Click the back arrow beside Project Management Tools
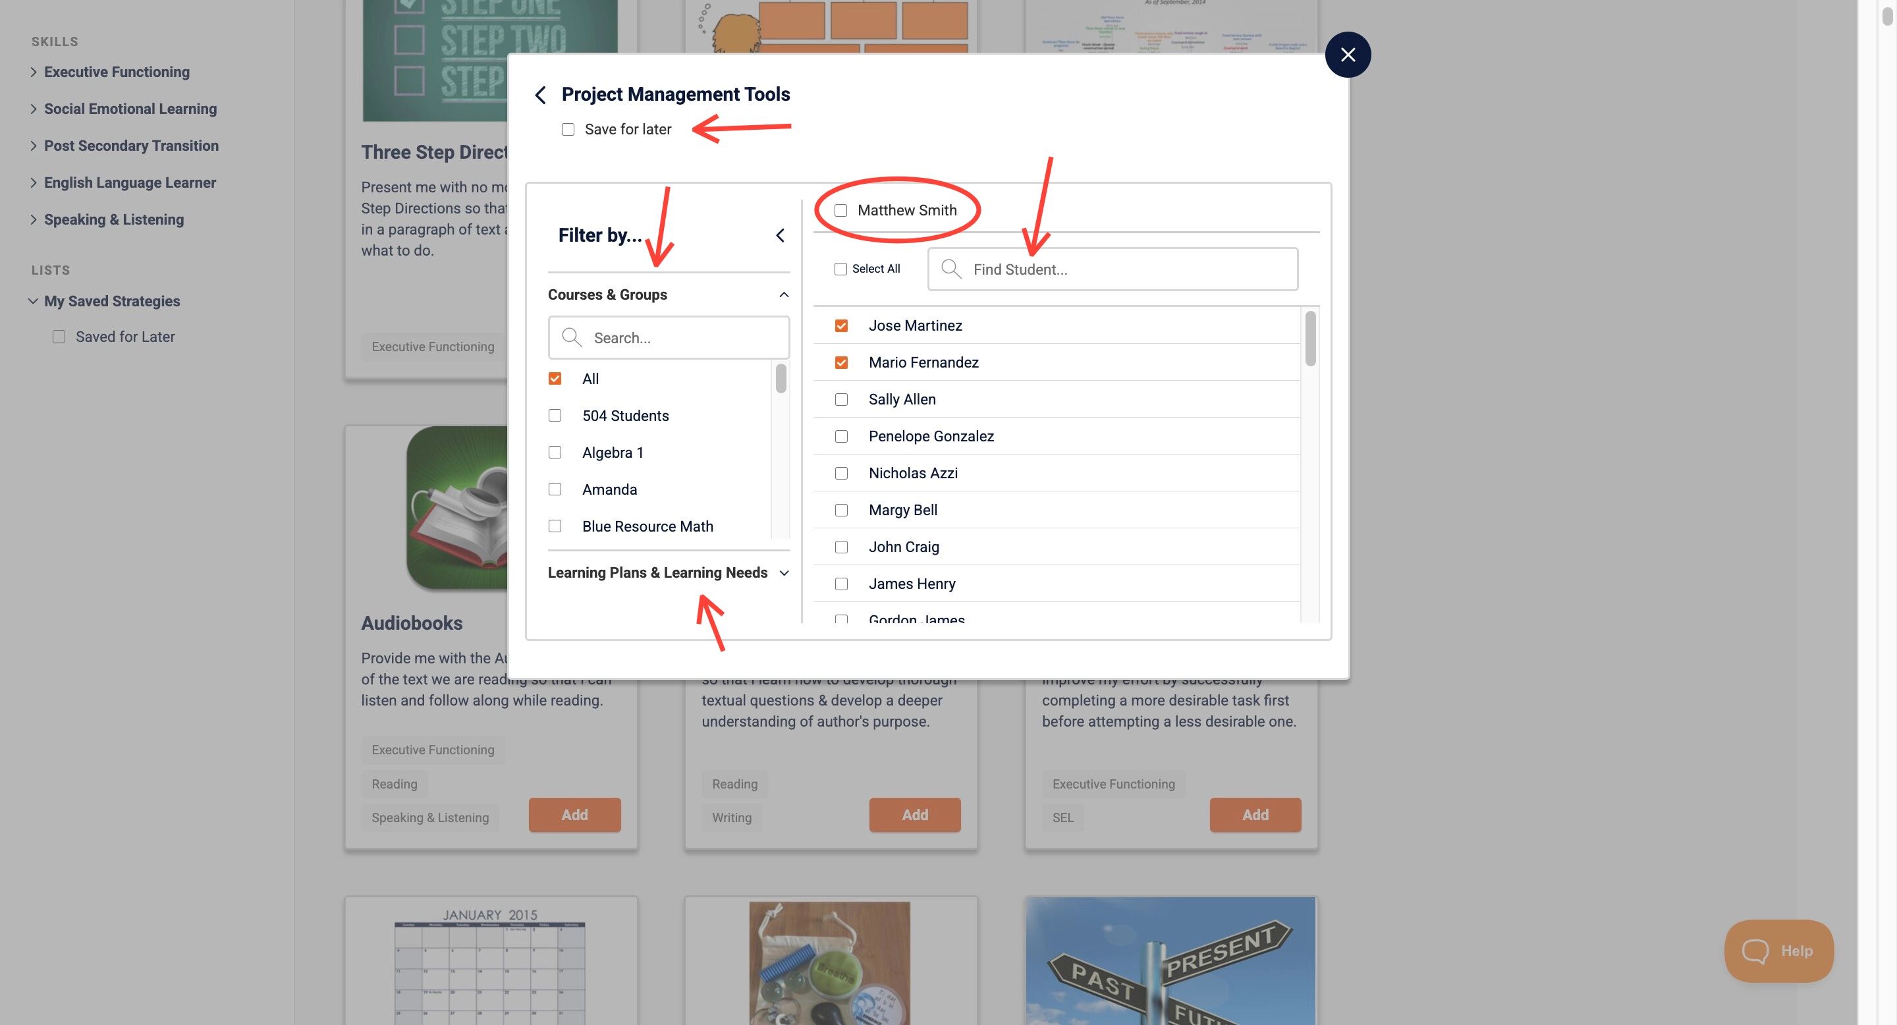1897x1025 pixels. [x=541, y=95]
